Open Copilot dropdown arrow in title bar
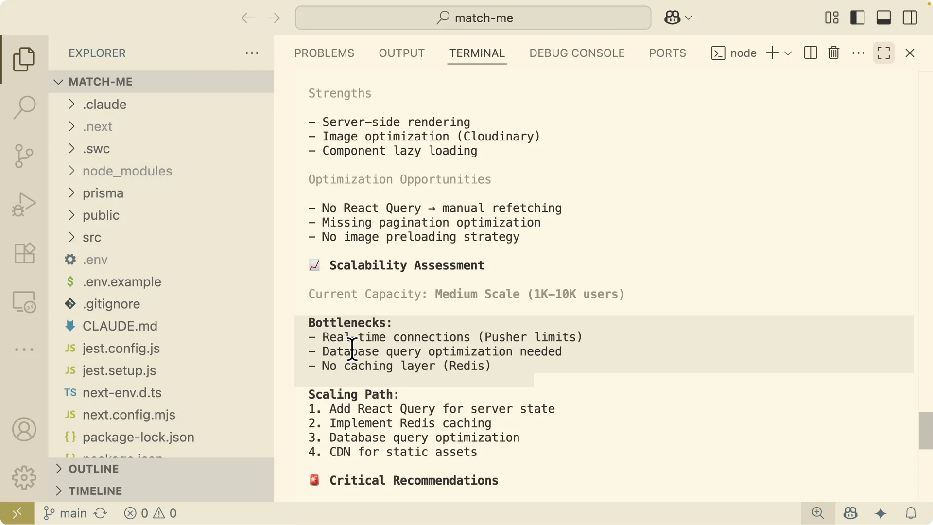Viewport: 933px width, 525px height. 689,18
